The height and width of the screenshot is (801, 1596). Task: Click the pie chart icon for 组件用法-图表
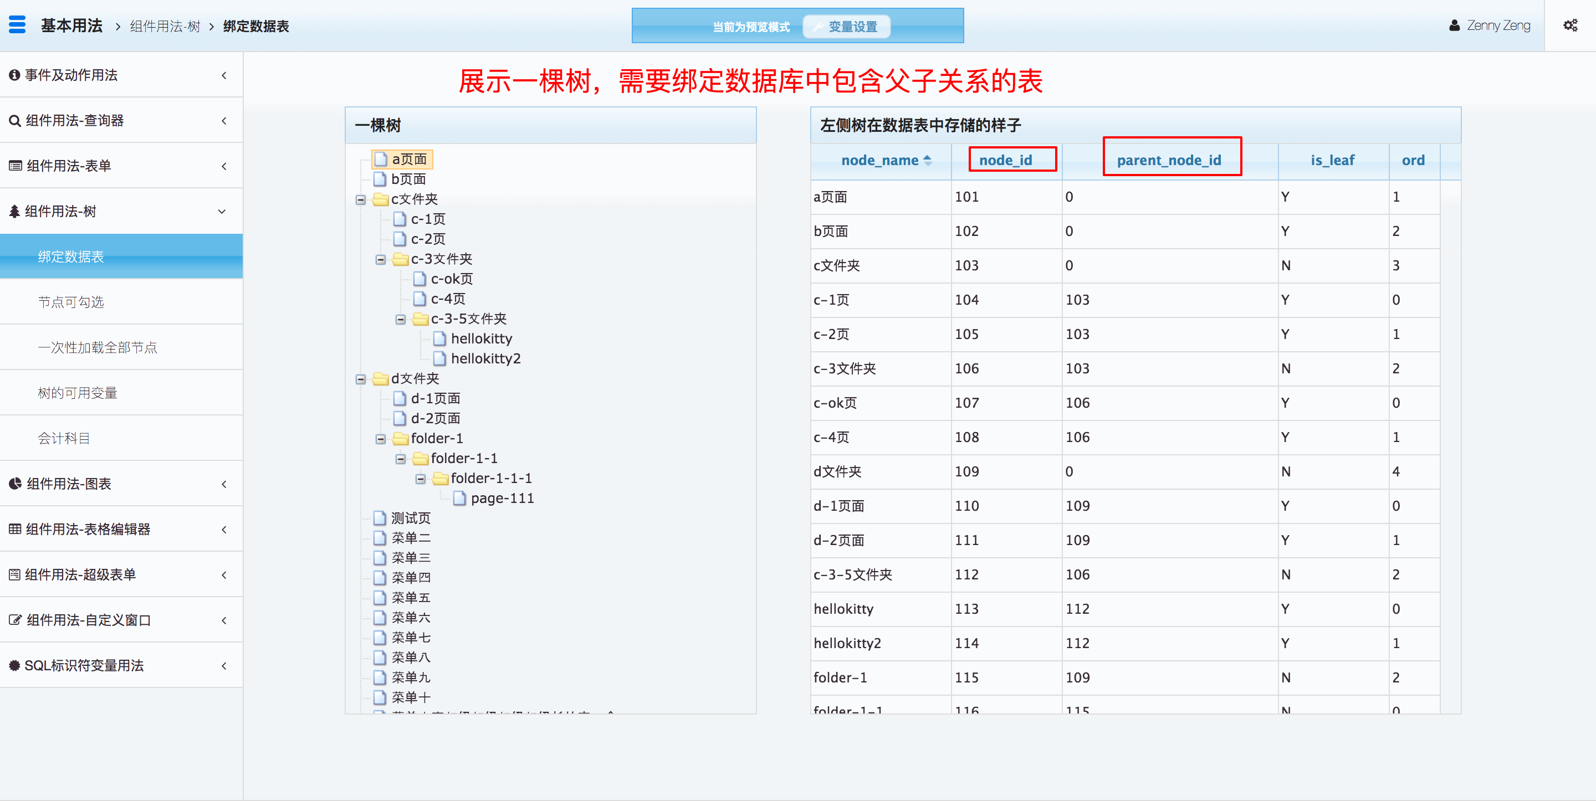click(x=15, y=484)
